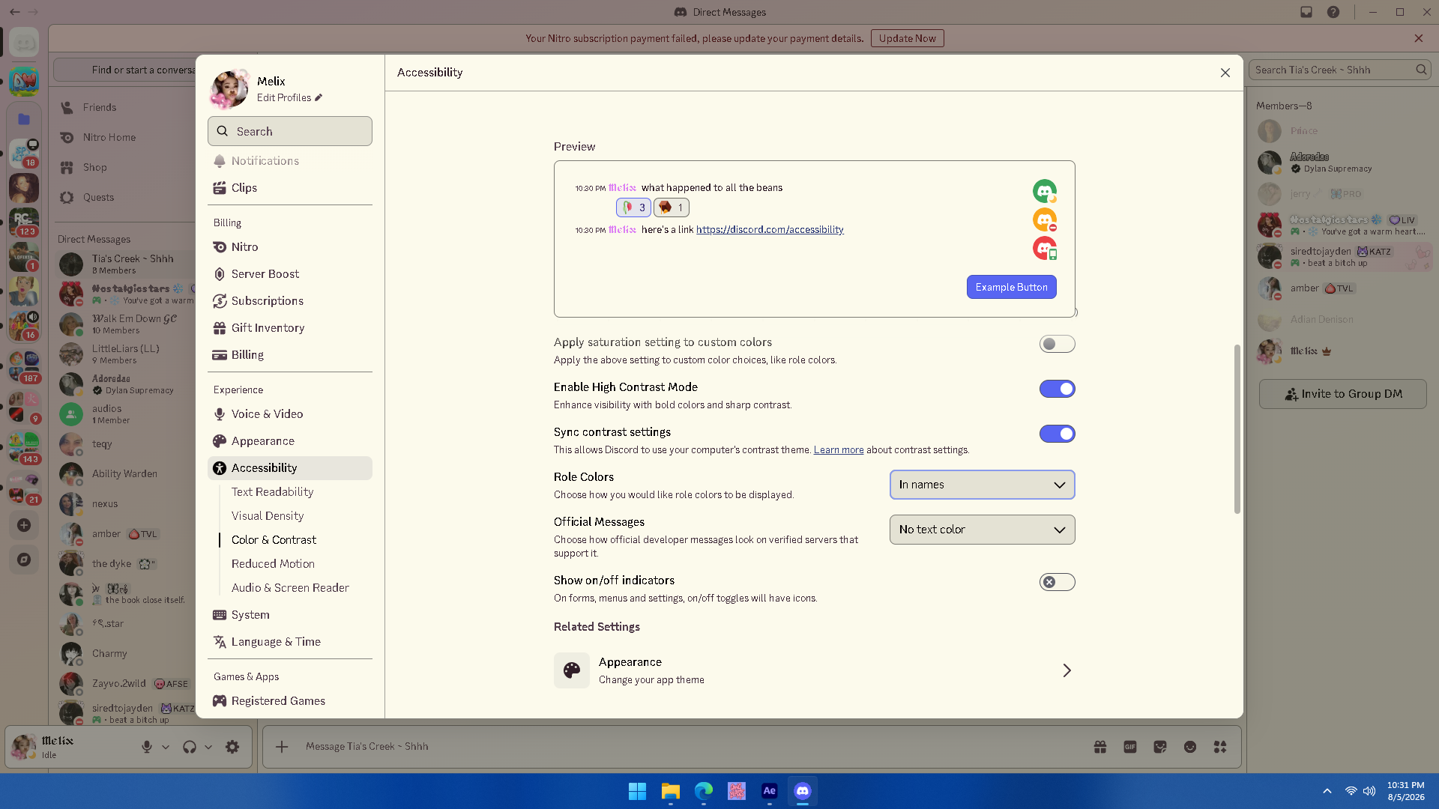Open the Clips settings page
Screen dimensions: 1439x809
tap(289, 188)
